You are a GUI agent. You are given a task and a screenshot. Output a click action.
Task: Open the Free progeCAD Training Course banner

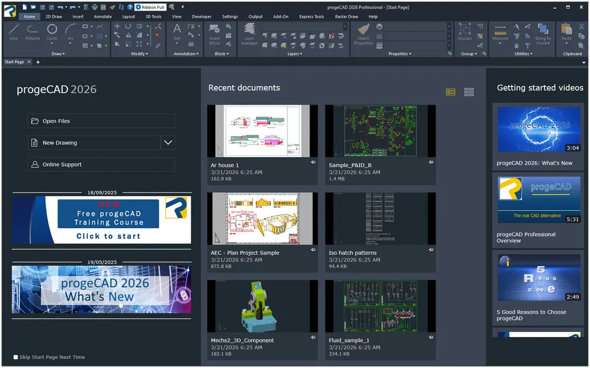pyautogui.click(x=101, y=220)
